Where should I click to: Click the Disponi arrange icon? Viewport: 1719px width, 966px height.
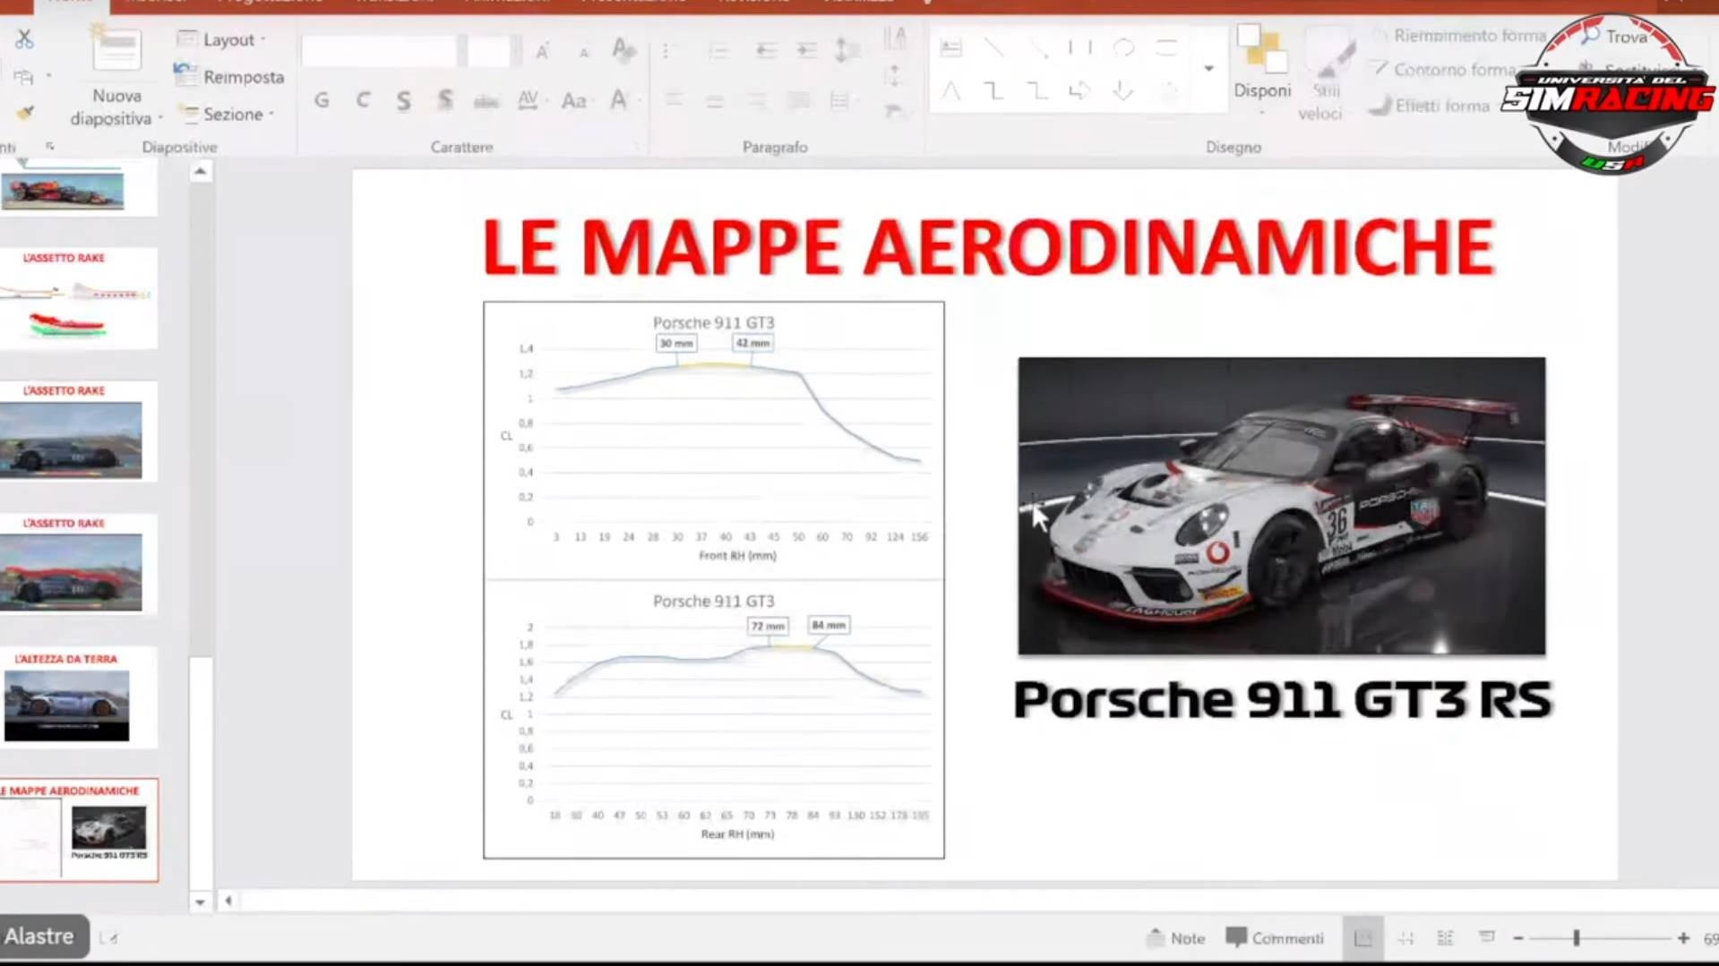pyautogui.click(x=1261, y=63)
